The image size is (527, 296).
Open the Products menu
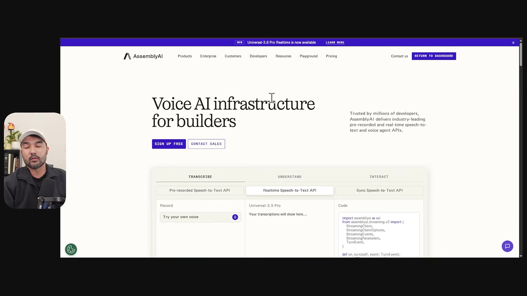[x=185, y=56]
